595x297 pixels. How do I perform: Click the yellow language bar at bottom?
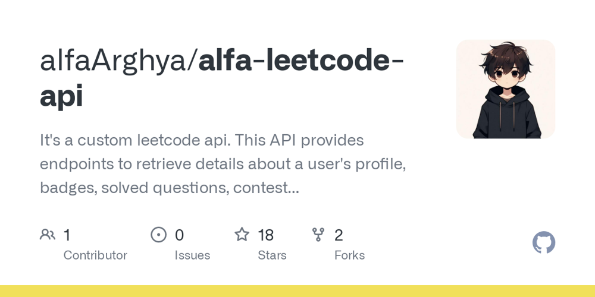tap(297, 291)
